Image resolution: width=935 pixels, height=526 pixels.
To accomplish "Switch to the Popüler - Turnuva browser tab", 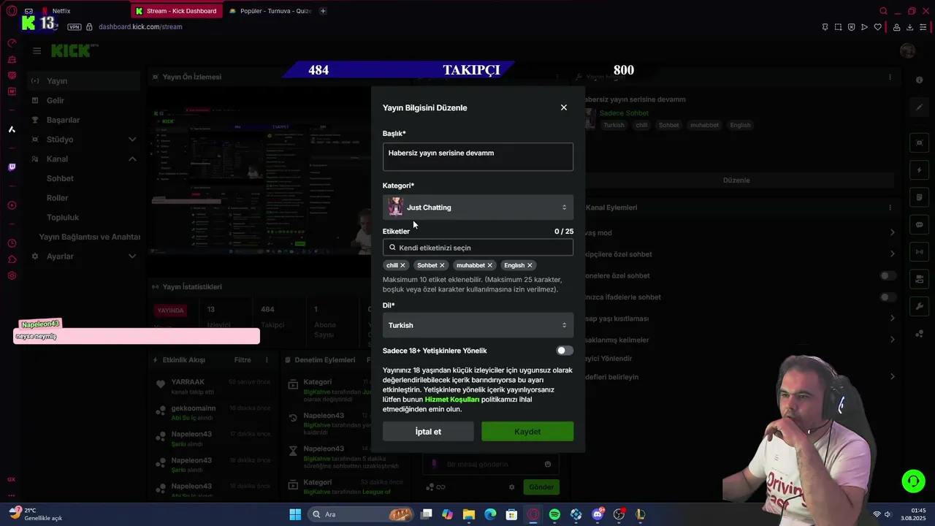I will [x=270, y=11].
